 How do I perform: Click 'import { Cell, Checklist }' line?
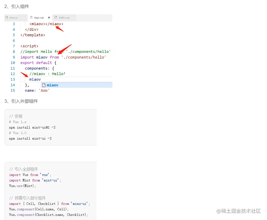49,204
